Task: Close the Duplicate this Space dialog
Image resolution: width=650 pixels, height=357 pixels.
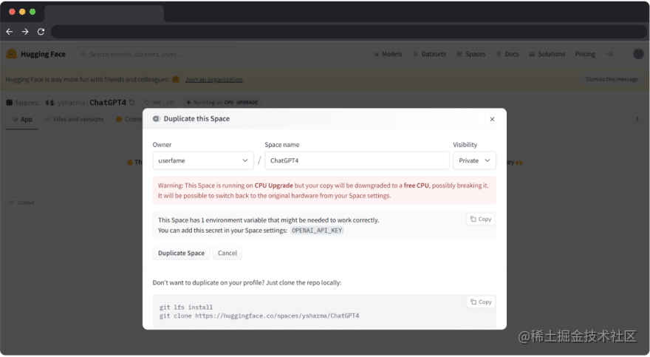Action: 492,120
